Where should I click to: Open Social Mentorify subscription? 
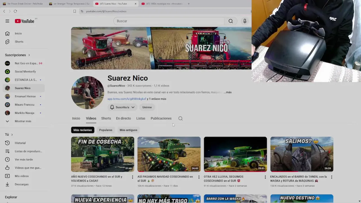point(24,72)
